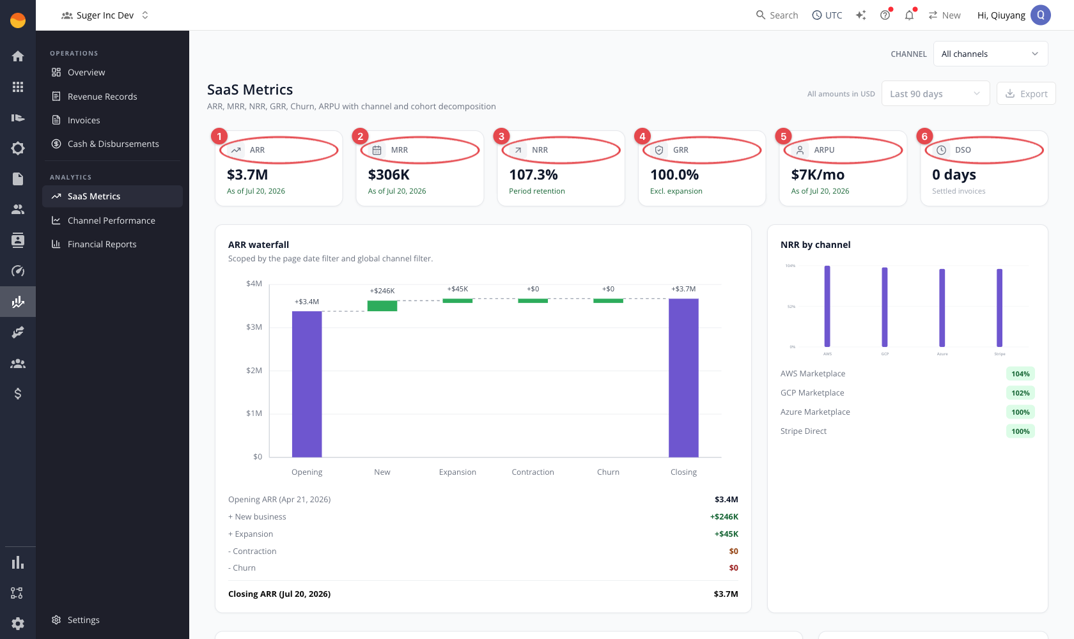Click the Export button
The height and width of the screenshot is (639, 1074).
click(x=1026, y=93)
